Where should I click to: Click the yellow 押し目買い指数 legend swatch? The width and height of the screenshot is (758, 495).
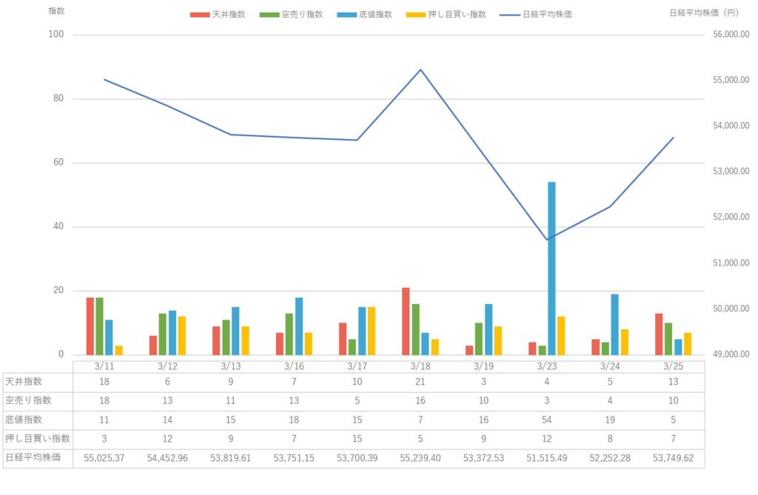(417, 14)
